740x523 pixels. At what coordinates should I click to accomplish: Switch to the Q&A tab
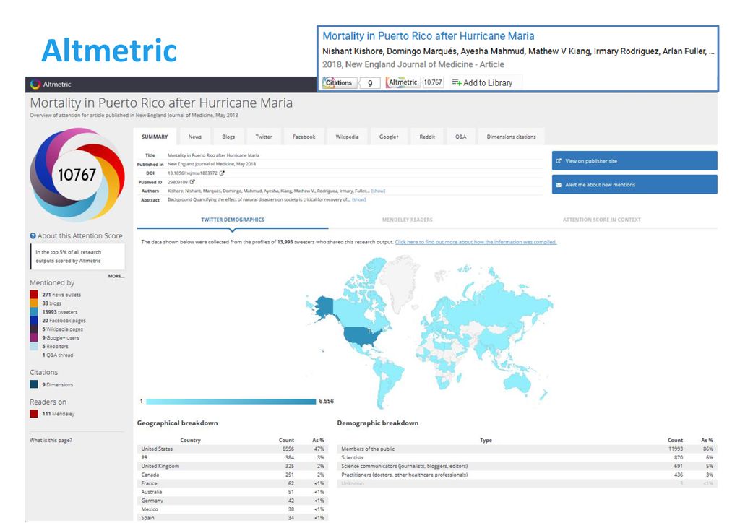click(x=460, y=137)
